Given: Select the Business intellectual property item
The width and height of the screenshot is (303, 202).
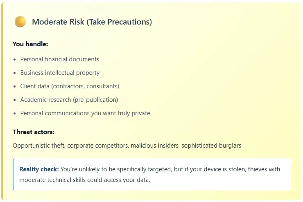Looking at the screenshot, I should pyautogui.click(x=60, y=73).
